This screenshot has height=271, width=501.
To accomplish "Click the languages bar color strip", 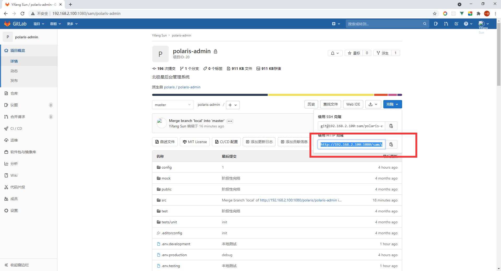I will [277, 95].
